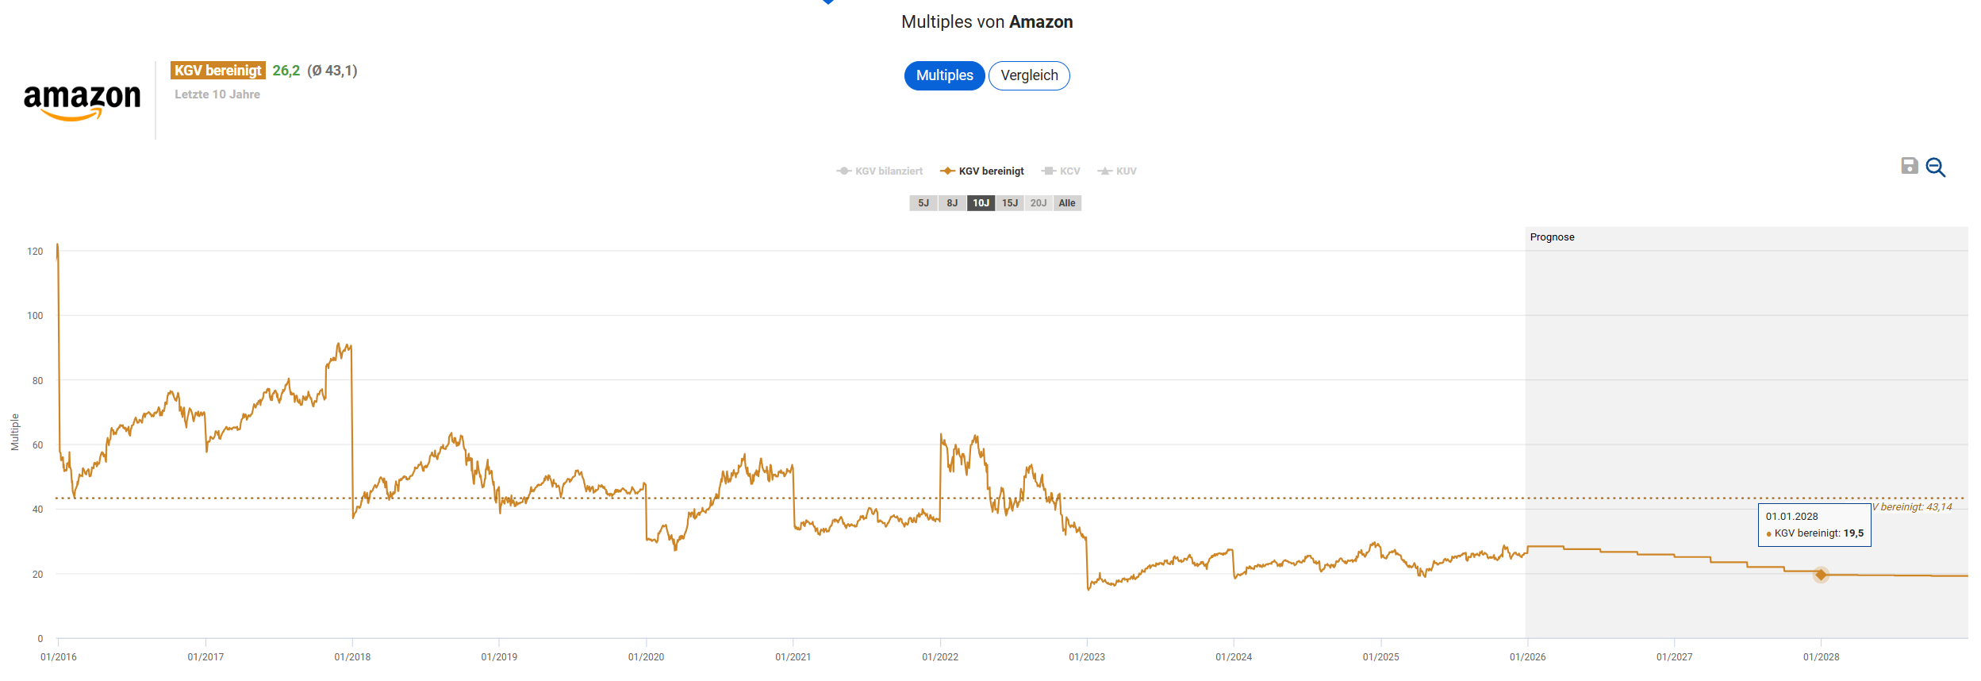This screenshot has width=1981, height=681.
Task: Click the Amazon logo
Action: (83, 102)
